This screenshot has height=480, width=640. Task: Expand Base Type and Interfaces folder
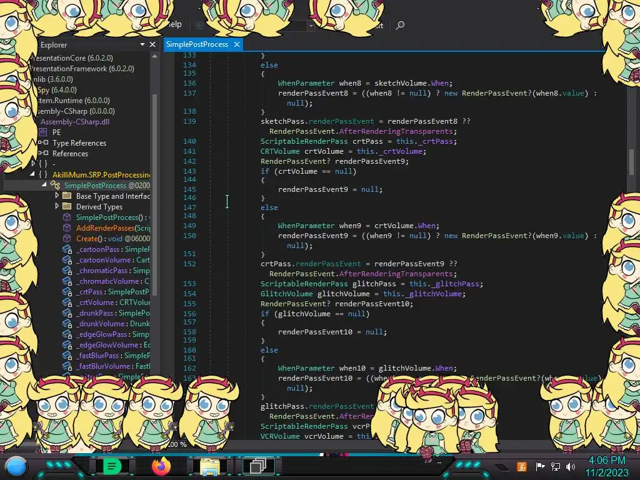pos(57,196)
